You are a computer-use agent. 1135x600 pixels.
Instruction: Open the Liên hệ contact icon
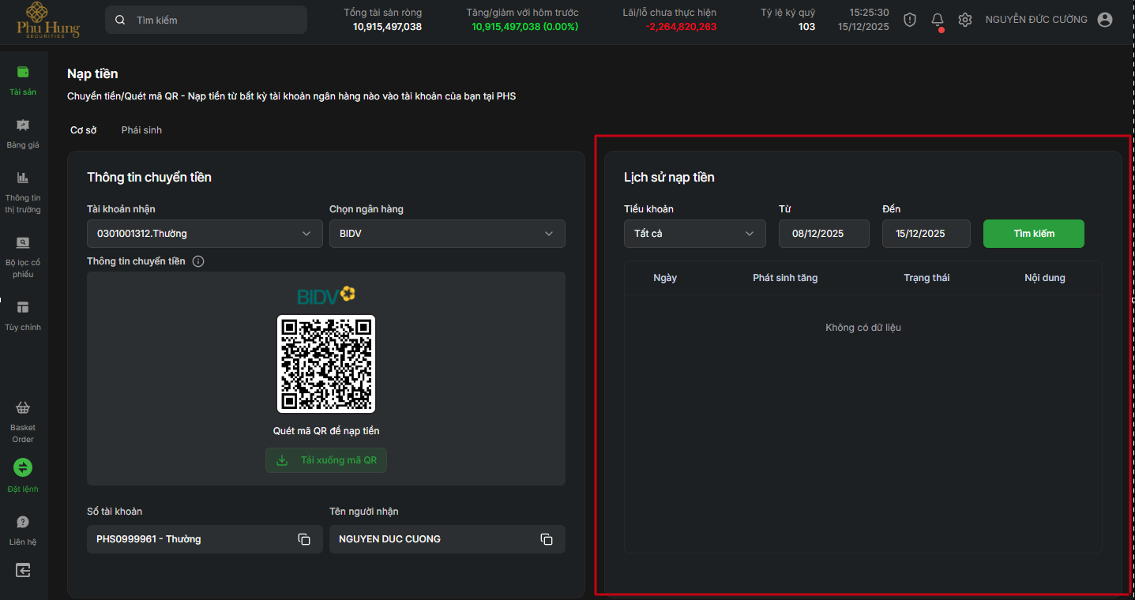tap(23, 523)
